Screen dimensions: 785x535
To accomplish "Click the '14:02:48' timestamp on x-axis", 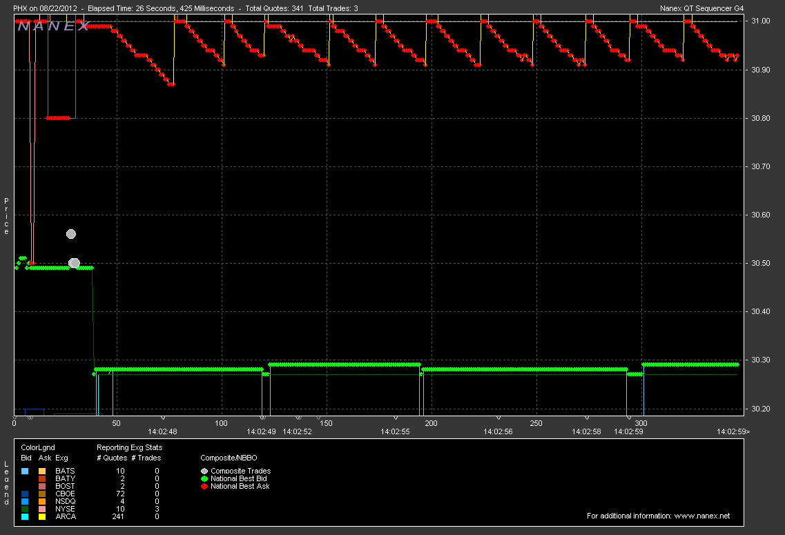I will (162, 431).
